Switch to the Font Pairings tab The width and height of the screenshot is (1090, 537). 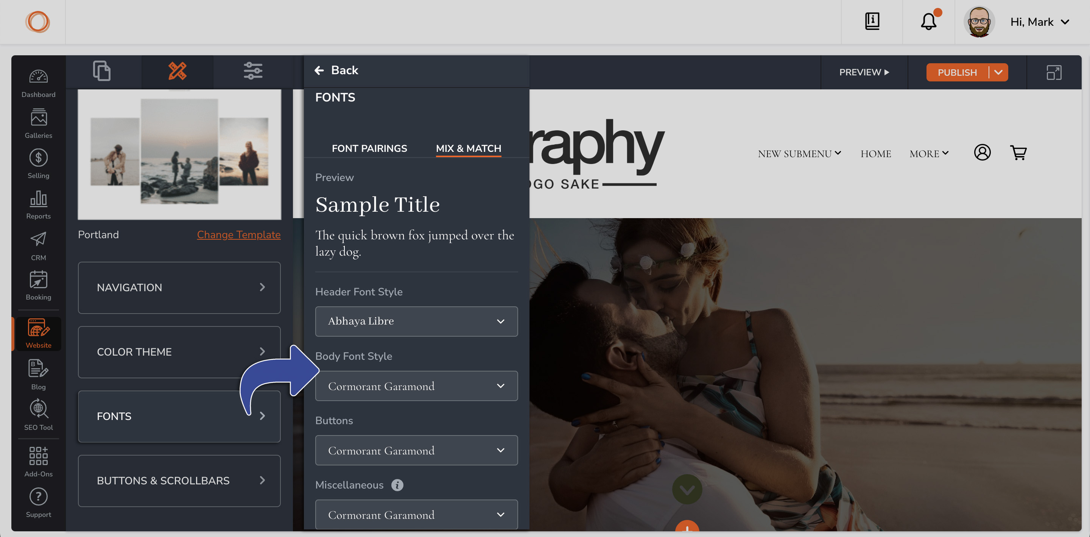(369, 148)
